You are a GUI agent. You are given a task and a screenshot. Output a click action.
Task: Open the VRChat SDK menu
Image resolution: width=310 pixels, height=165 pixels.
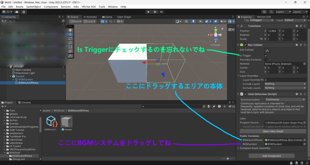(89, 7)
